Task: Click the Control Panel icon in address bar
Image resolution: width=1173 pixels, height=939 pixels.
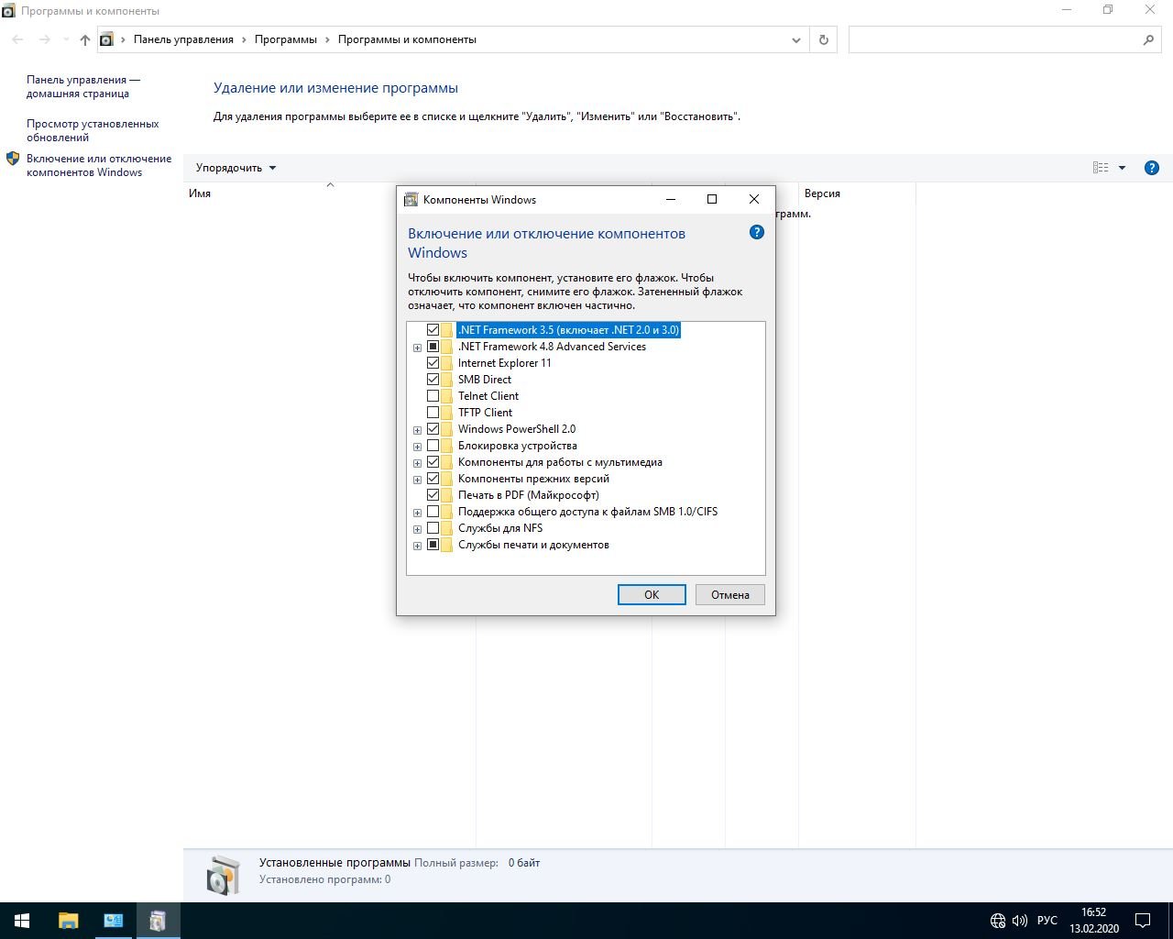Action: tap(106, 39)
